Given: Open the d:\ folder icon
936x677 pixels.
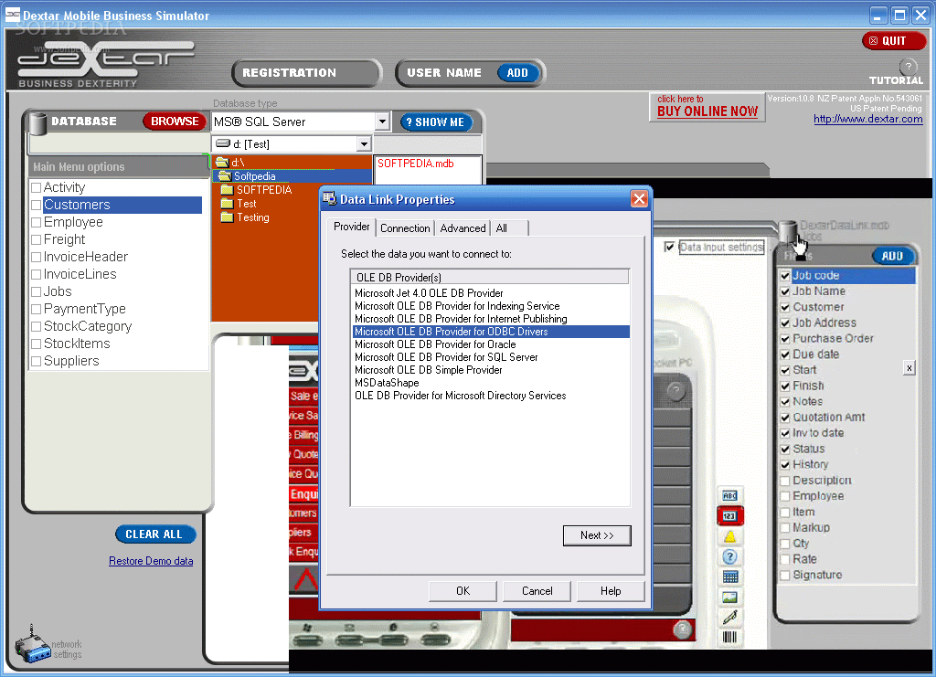Looking at the screenshot, I should click(222, 163).
